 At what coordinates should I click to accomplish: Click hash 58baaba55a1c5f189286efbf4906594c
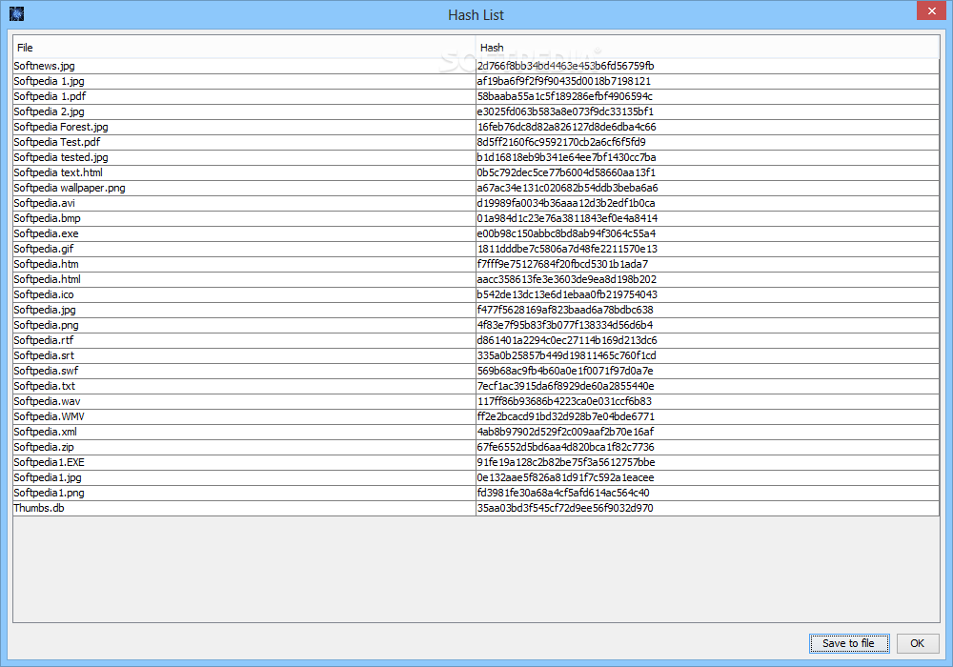click(x=564, y=96)
